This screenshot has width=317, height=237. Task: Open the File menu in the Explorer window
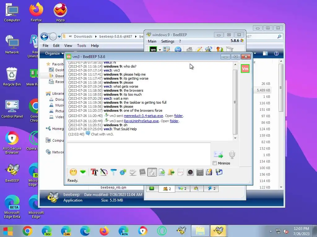click(46, 46)
